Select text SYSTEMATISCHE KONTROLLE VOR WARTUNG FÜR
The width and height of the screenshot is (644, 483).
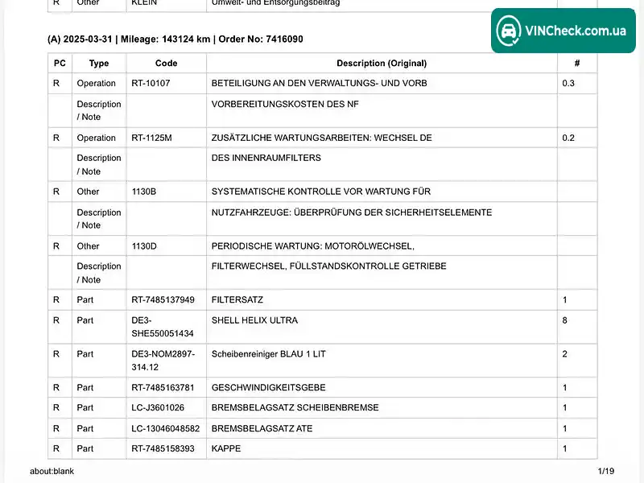(321, 192)
